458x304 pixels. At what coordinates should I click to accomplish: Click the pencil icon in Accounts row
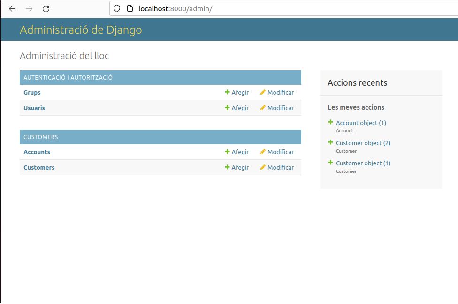(263, 152)
